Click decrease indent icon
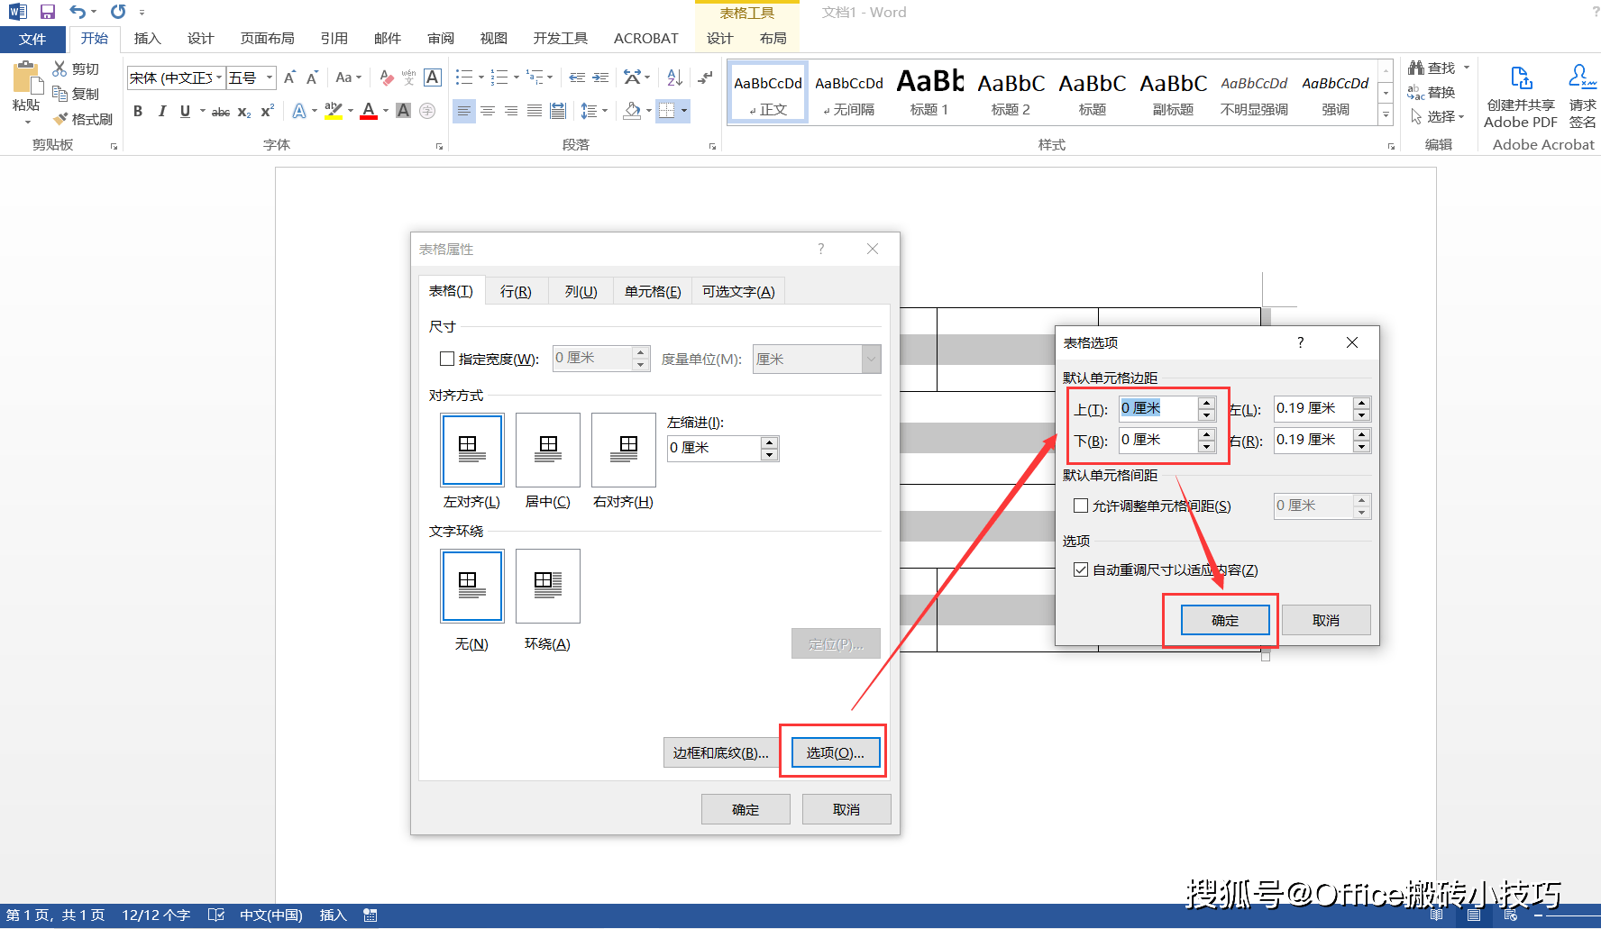 (577, 77)
